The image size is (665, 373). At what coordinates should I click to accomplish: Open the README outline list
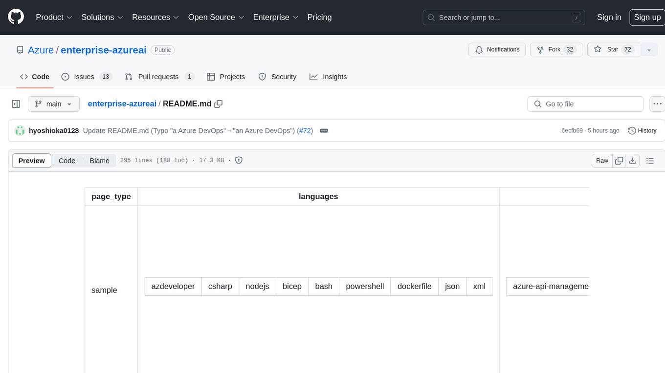tap(650, 161)
